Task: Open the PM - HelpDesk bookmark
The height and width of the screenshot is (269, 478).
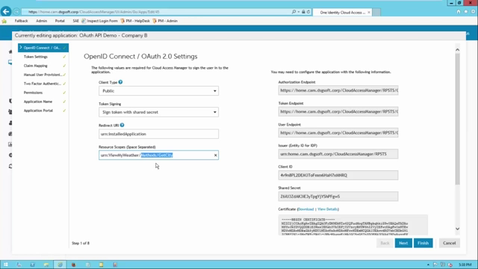Action: [135, 21]
